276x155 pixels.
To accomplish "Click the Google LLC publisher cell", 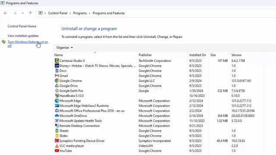I will click(x=147, y=81).
